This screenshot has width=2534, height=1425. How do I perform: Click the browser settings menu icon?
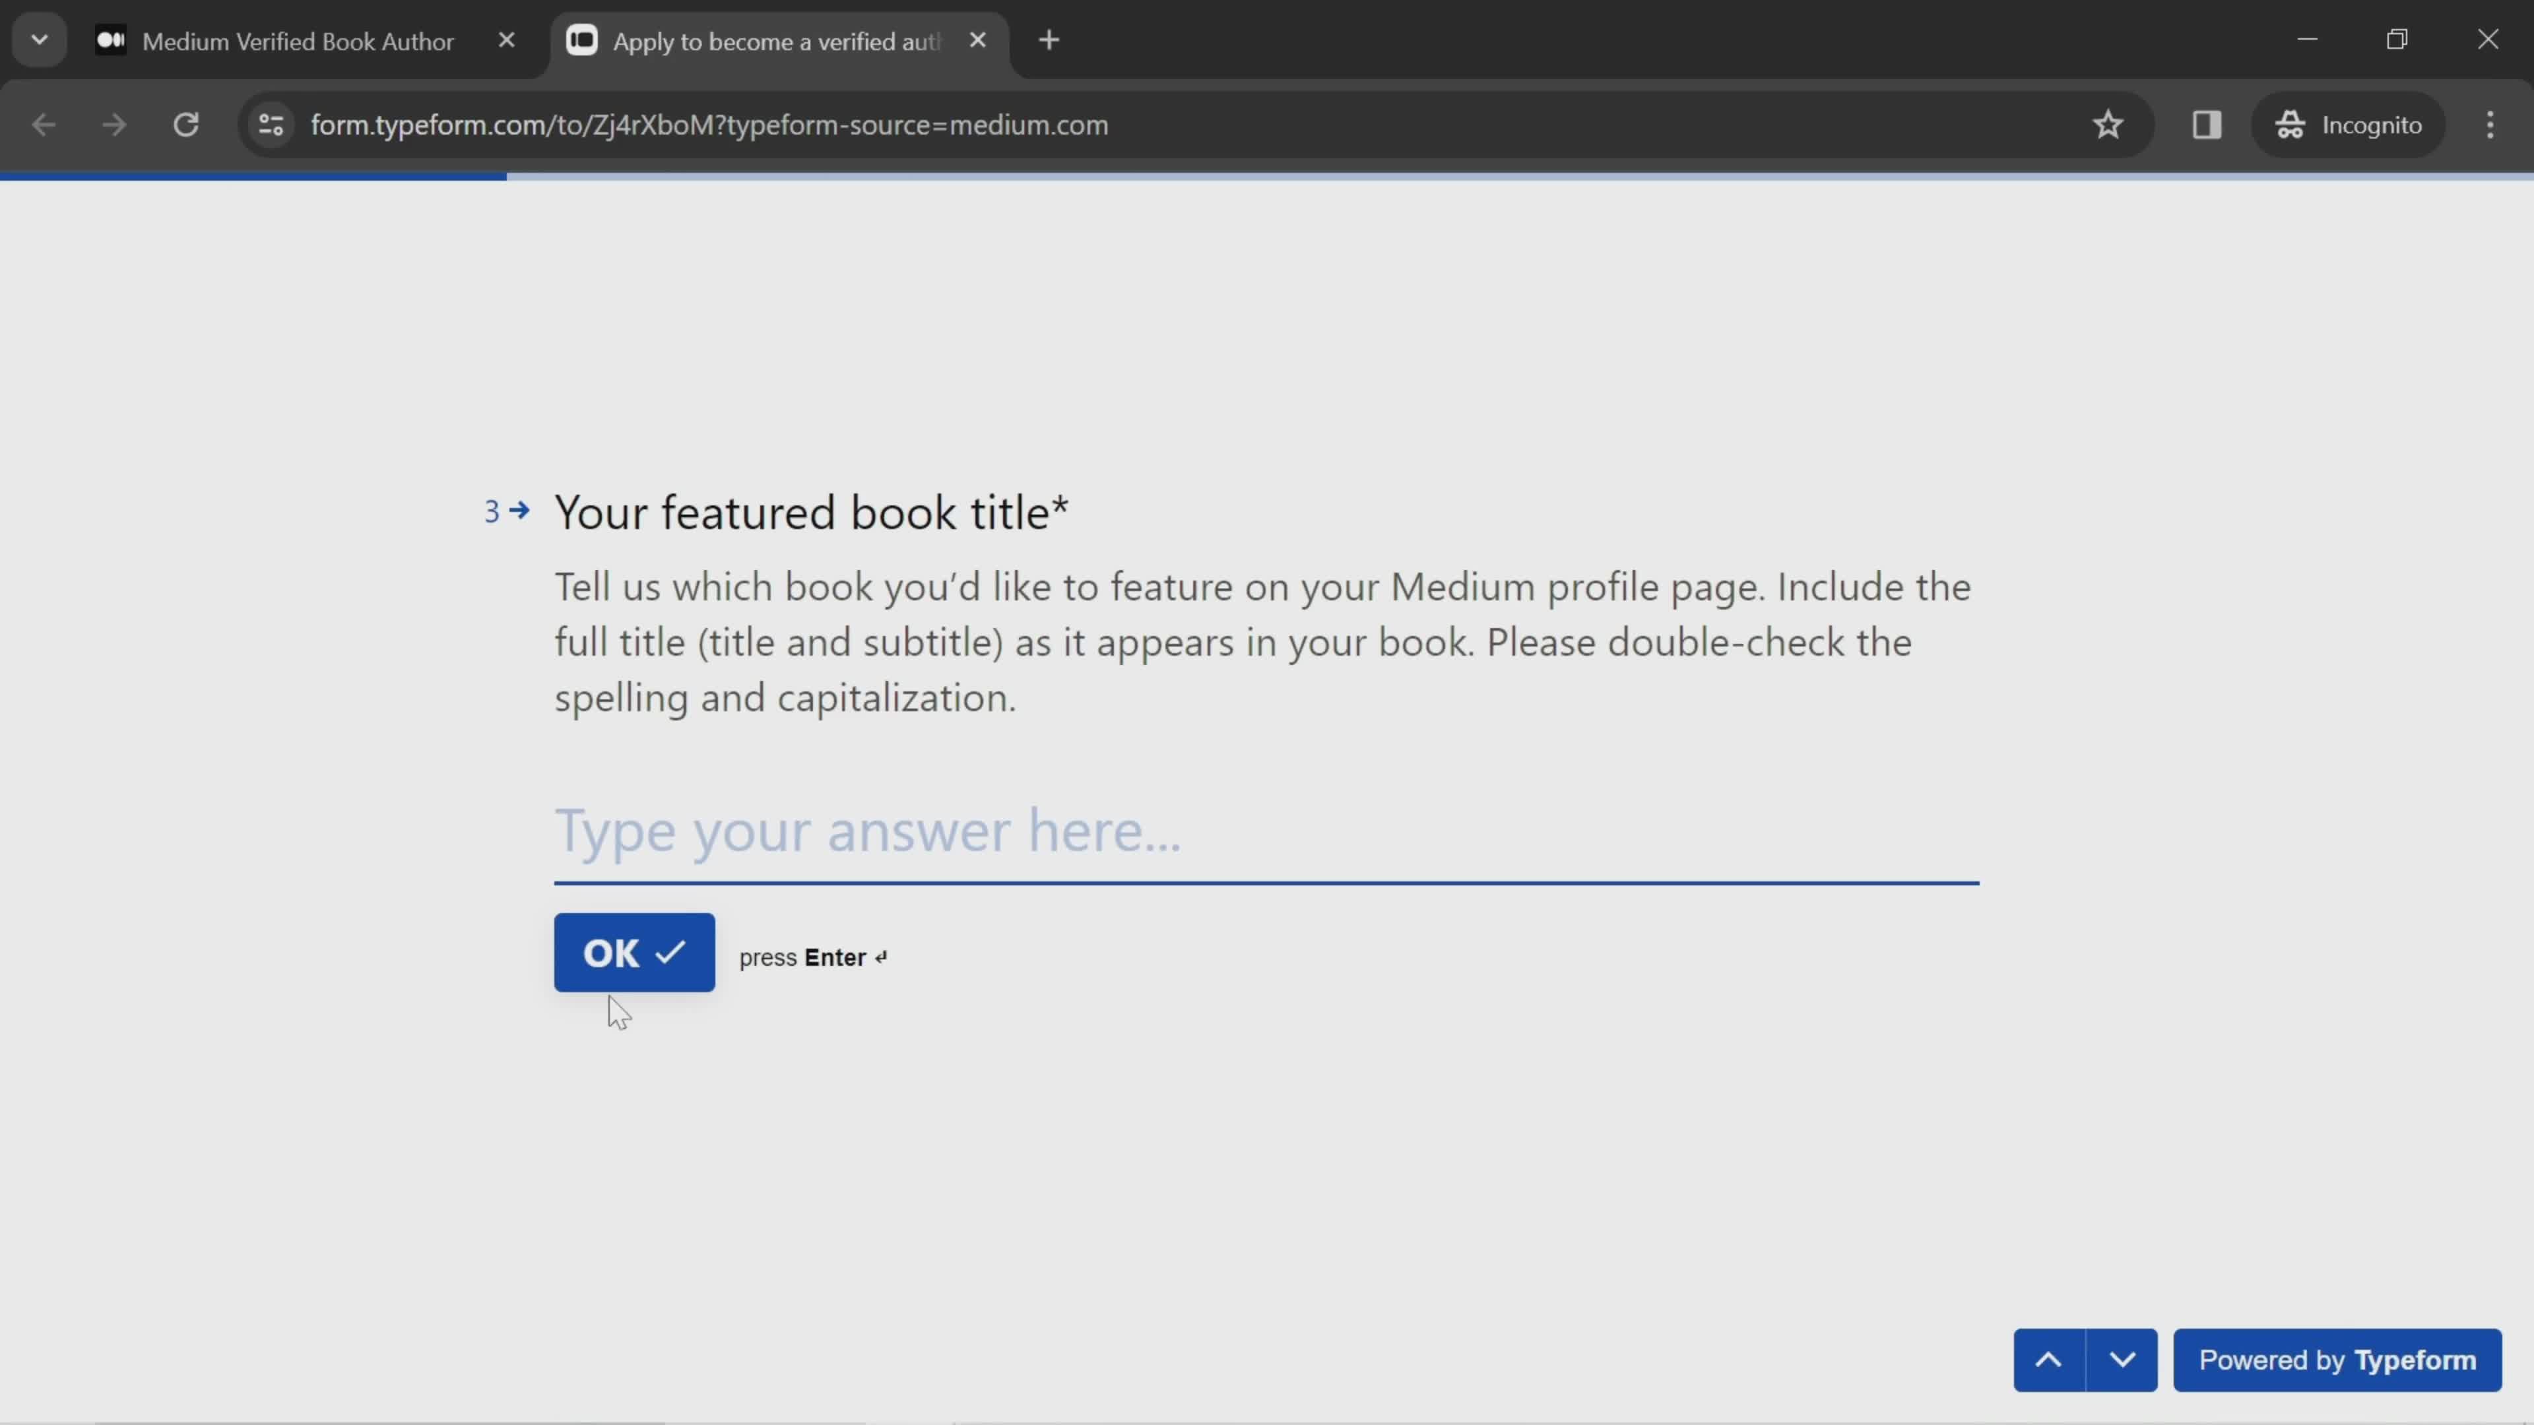[x=2490, y=123]
